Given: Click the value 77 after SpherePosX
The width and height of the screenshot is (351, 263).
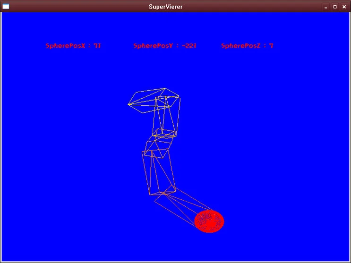Looking at the screenshot, I should (x=97, y=46).
